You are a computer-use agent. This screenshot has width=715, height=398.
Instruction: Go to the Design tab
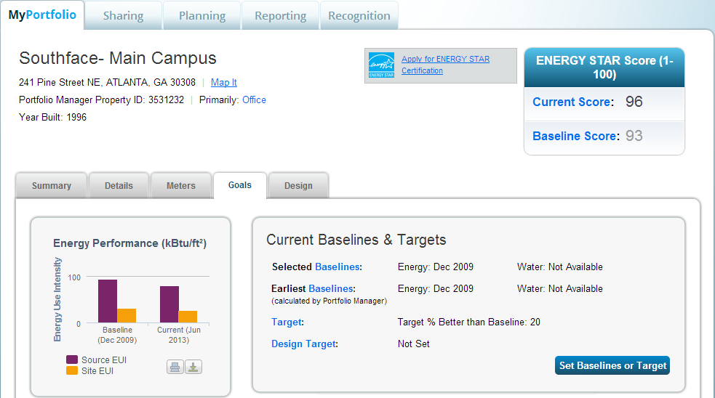click(299, 186)
